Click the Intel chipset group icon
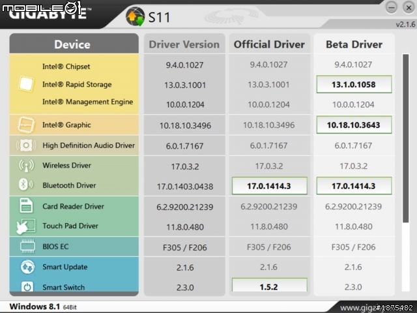Viewport: 417px width, 313px height. pos(26,84)
